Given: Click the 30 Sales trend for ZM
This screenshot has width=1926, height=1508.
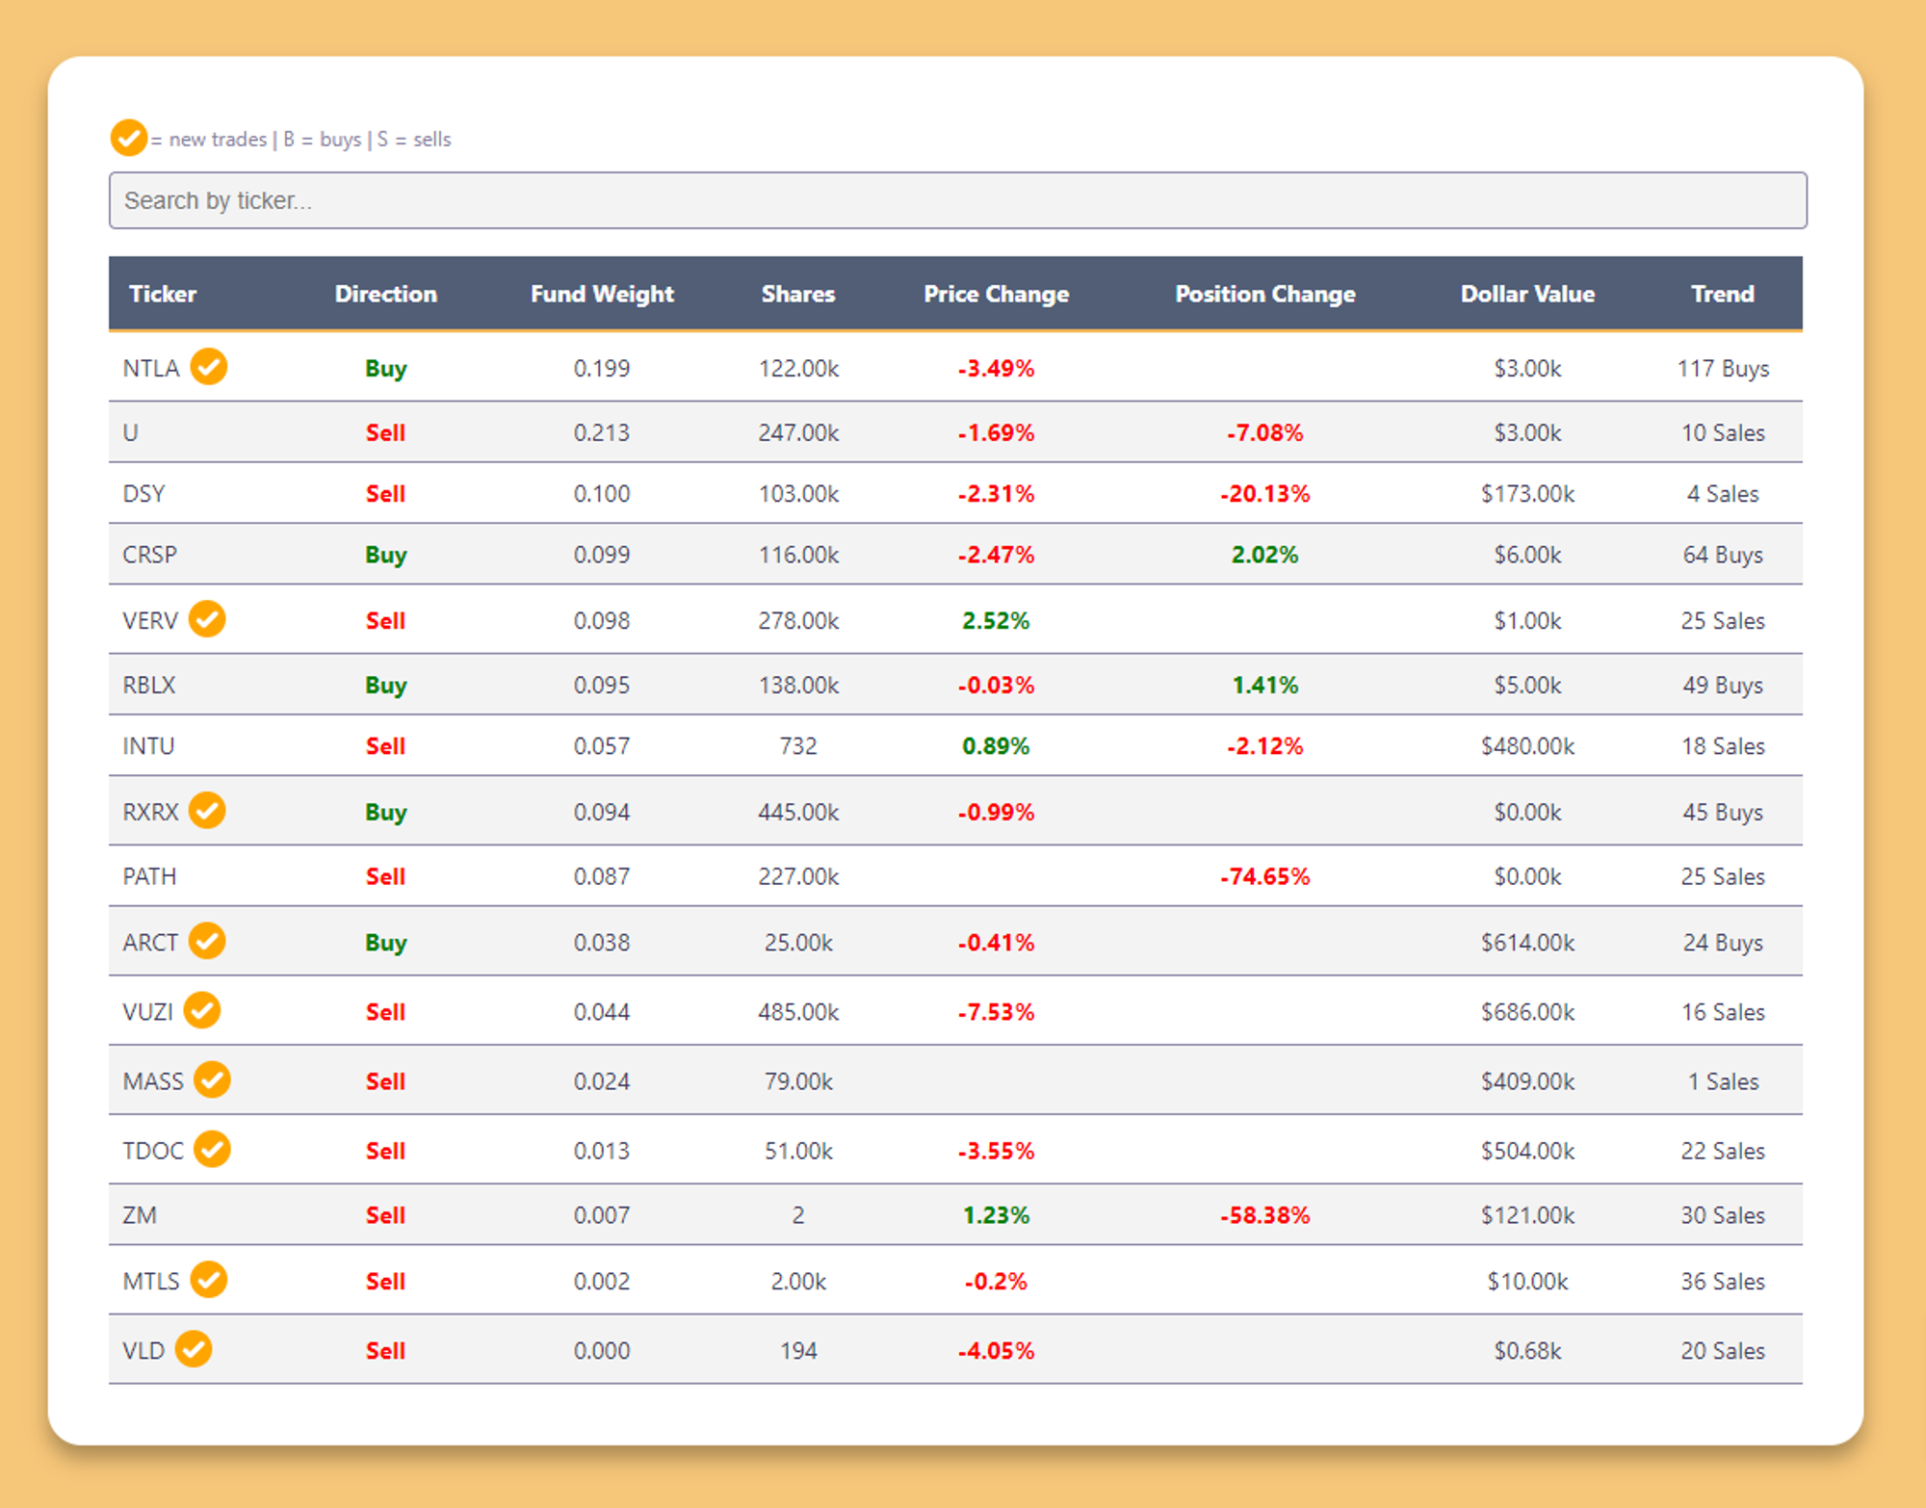Looking at the screenshot, I should [1723, 1215].
